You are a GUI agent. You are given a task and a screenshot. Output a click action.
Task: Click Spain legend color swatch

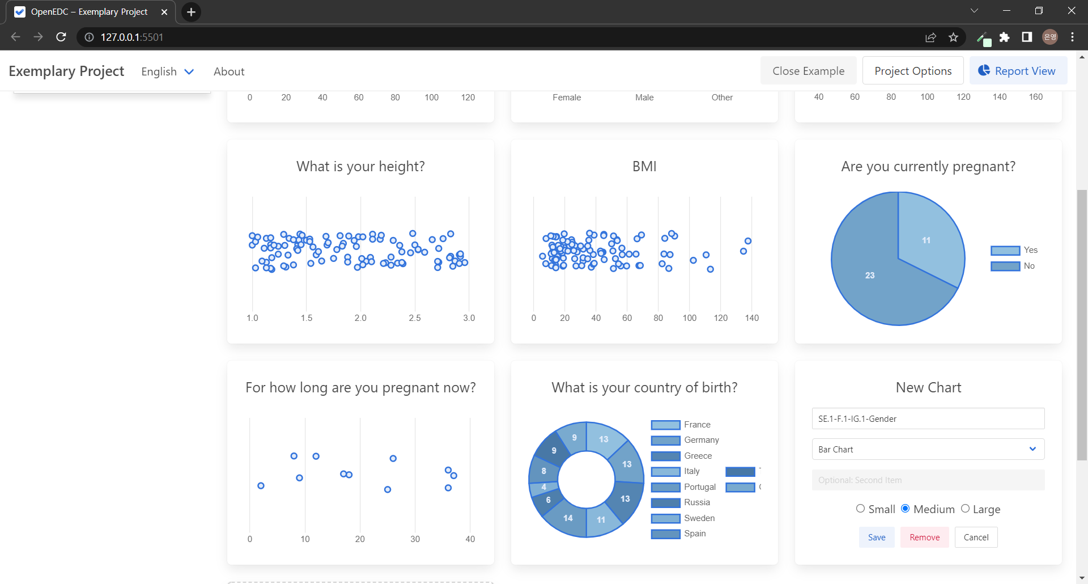pyautogui.click(x=665, y=534)
